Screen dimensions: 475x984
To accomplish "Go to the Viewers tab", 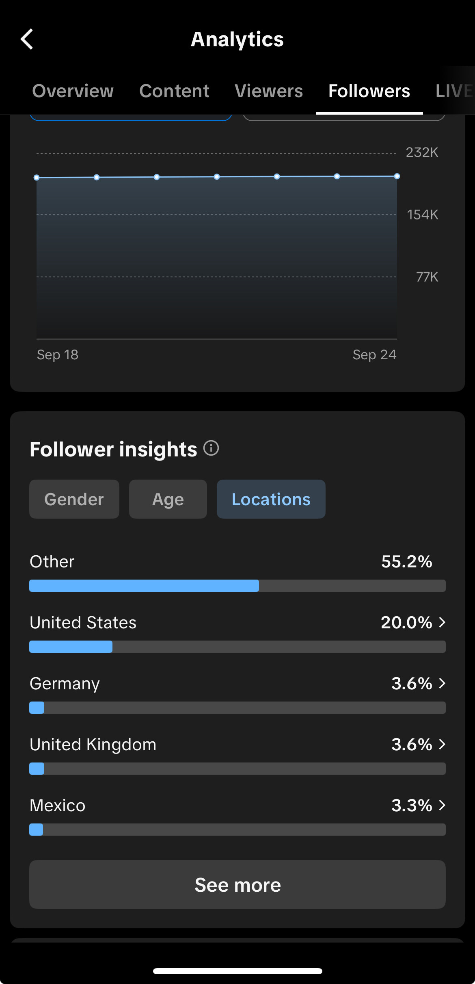I will coord(269,91).
